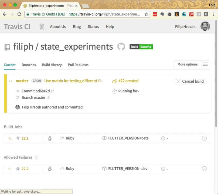Open external link icon next to Commit bd68e2d
This screenshot has width=218, height=194.
pyautogui.click(x=52, y=91)
